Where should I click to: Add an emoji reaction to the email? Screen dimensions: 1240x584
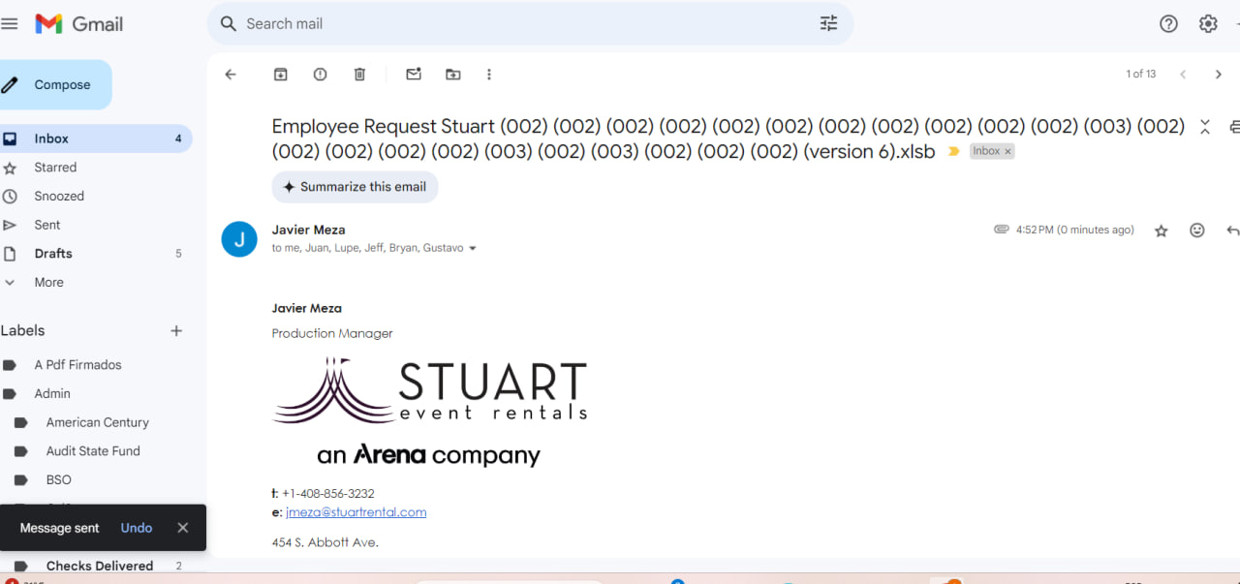click(x=1197, y=231)
